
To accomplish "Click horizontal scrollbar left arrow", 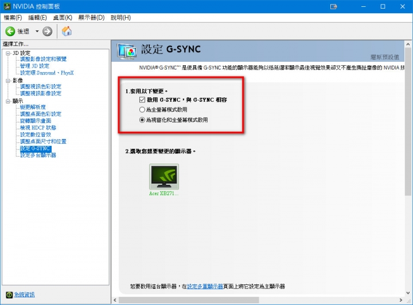I will (x=115, y=300).
